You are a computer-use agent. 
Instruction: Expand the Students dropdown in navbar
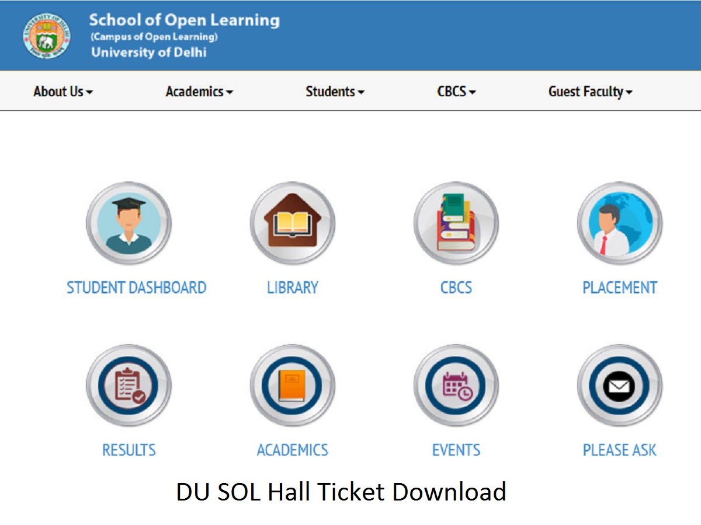(335, 92)
